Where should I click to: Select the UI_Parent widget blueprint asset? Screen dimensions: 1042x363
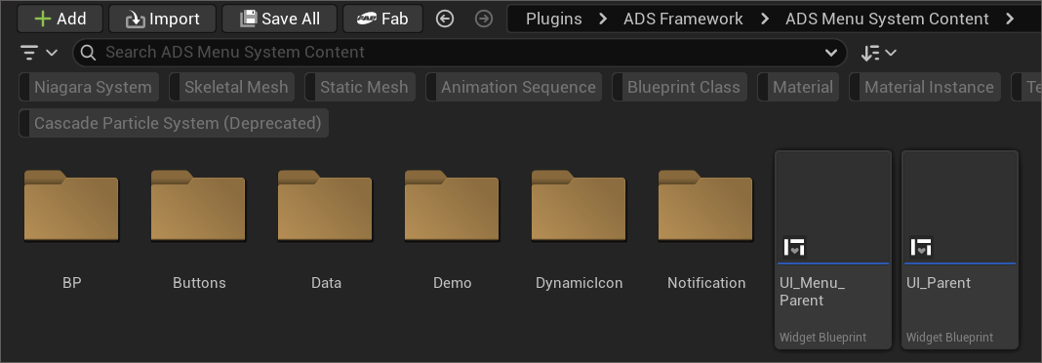[960, 249]
